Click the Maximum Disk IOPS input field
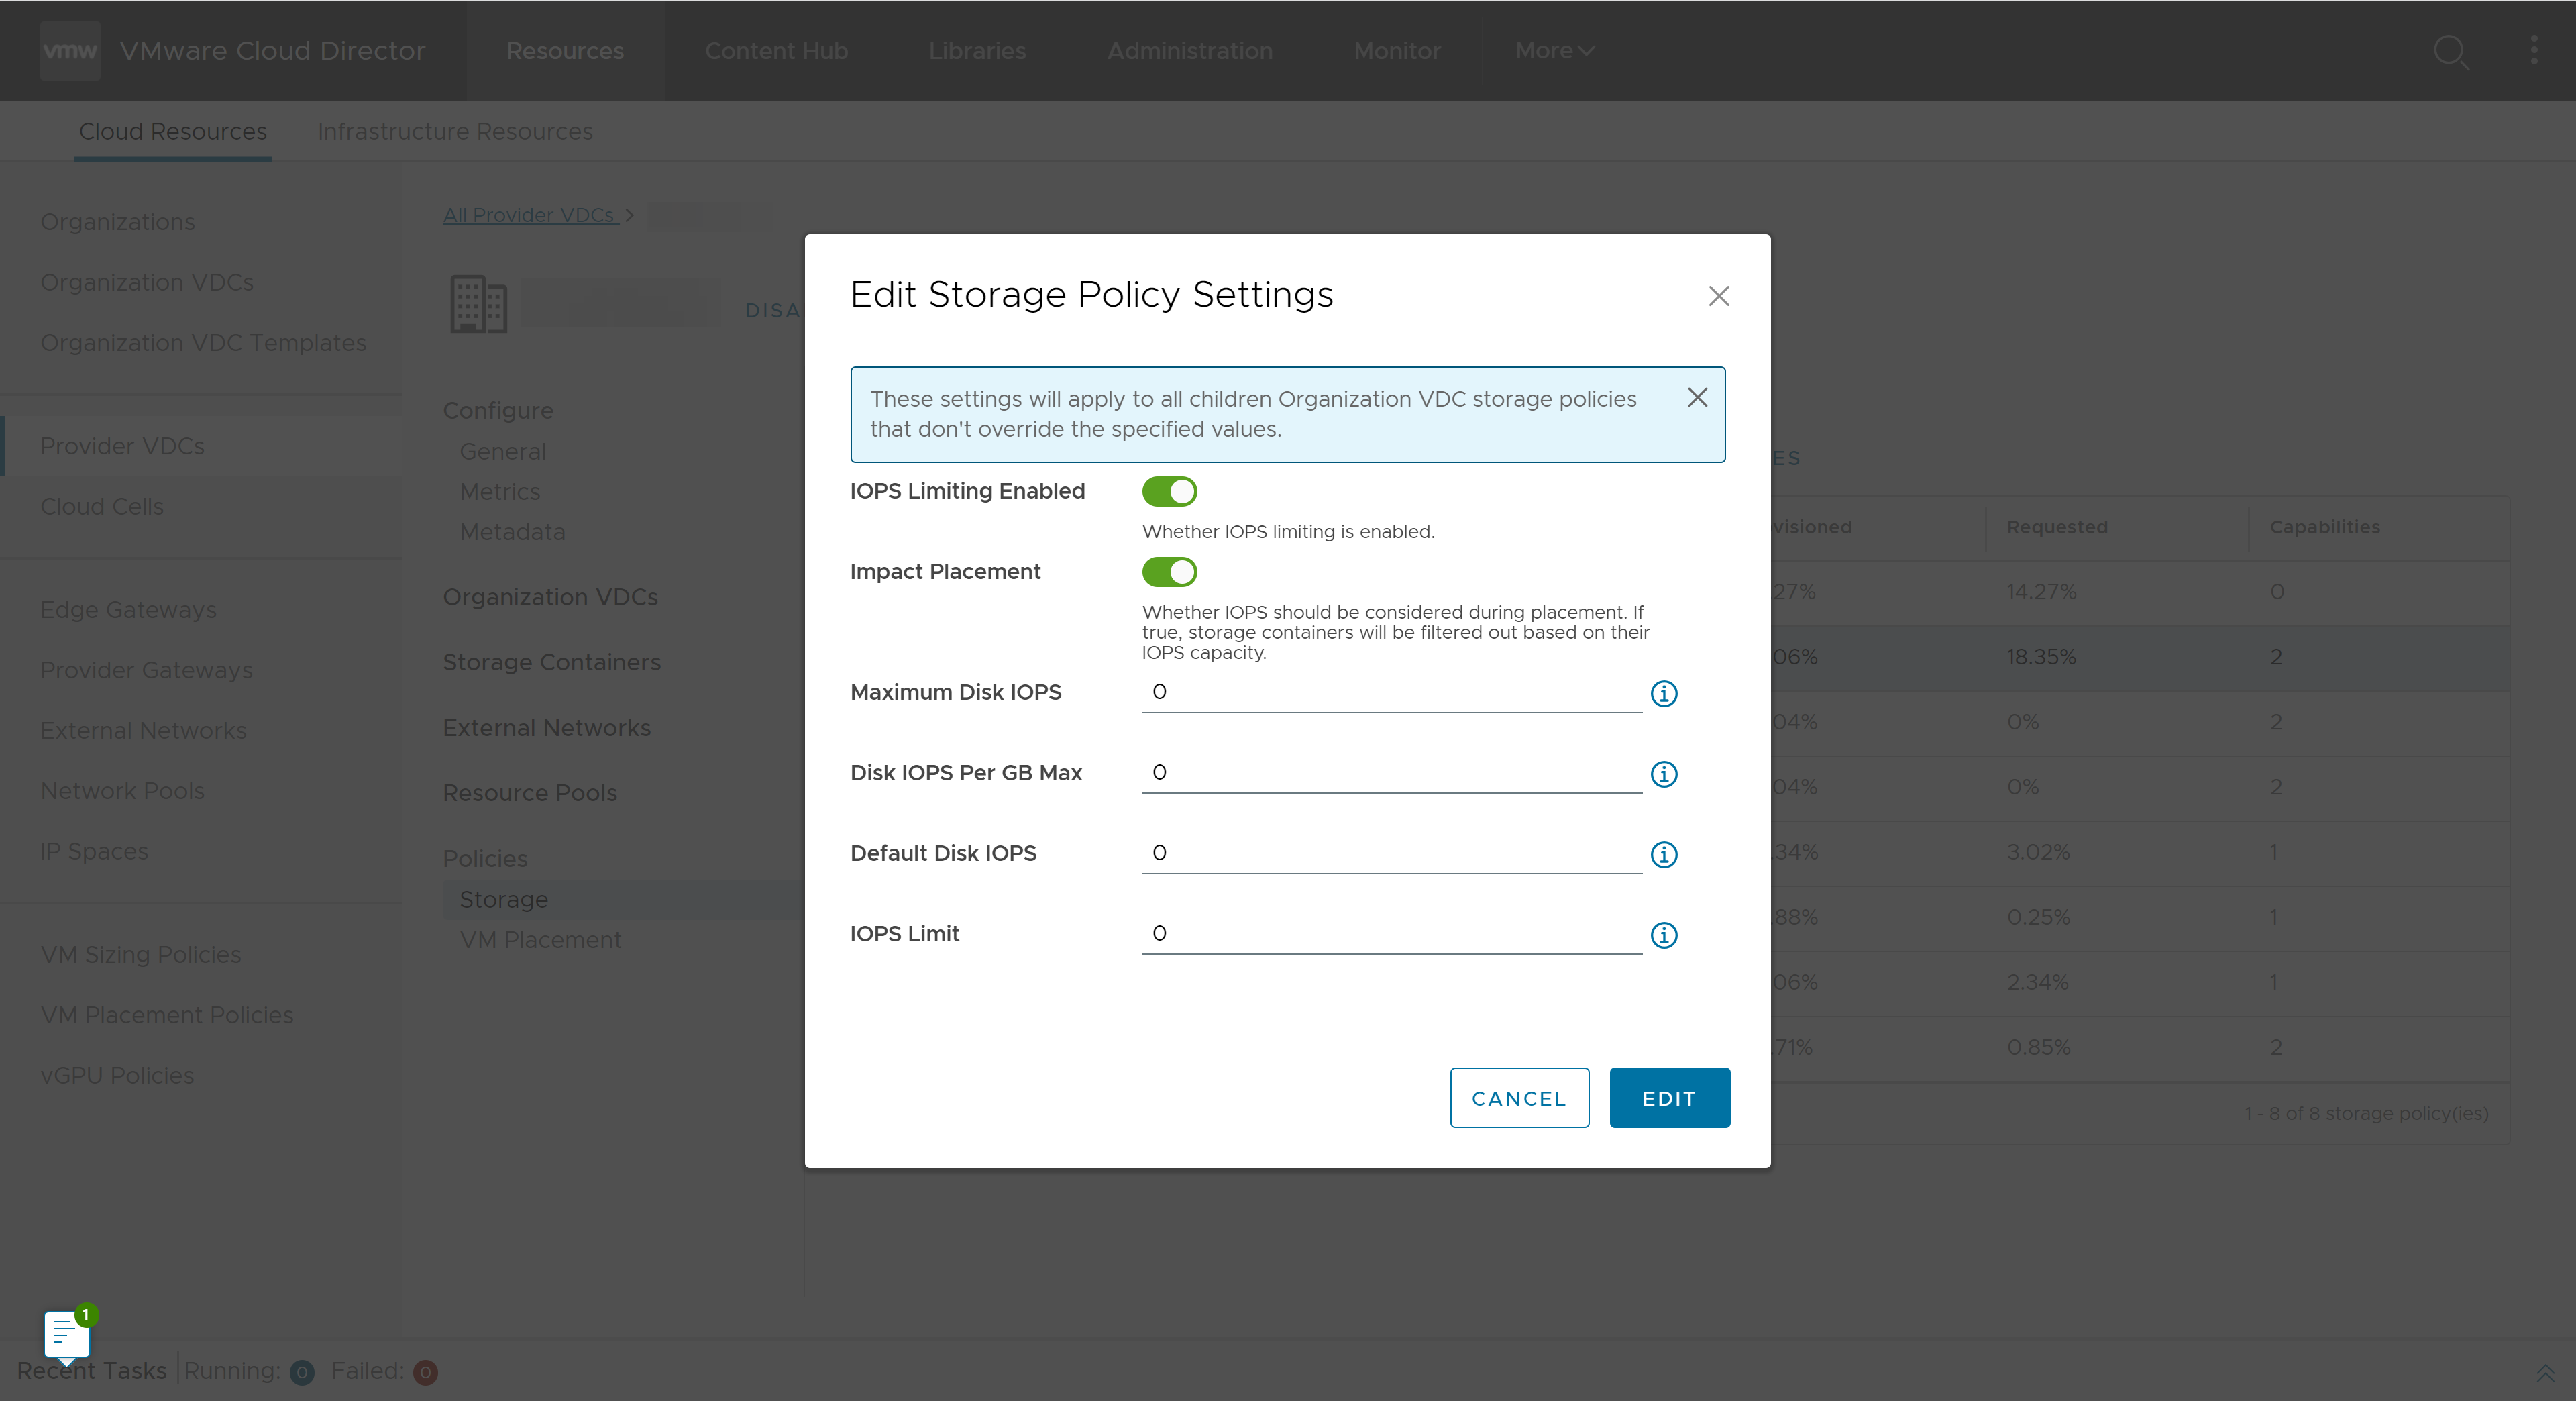This screenshot has width=2576, height=1401. tap(1393, 692)
